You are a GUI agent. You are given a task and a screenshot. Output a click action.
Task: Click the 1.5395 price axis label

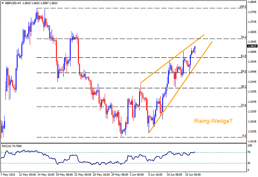click(253, 92)
